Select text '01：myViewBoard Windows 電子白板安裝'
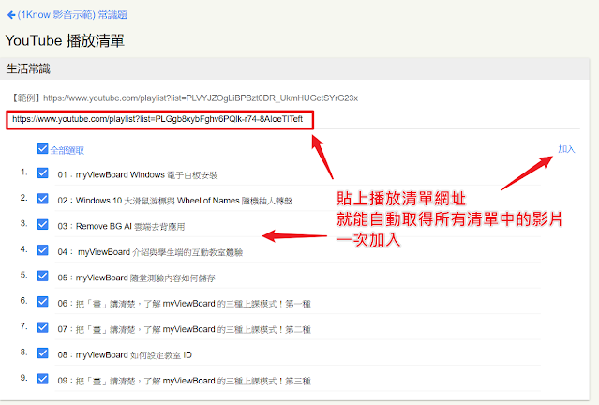The height and width of the screenshot is (405, 599). pyautogui.click(x=138, y=175)
